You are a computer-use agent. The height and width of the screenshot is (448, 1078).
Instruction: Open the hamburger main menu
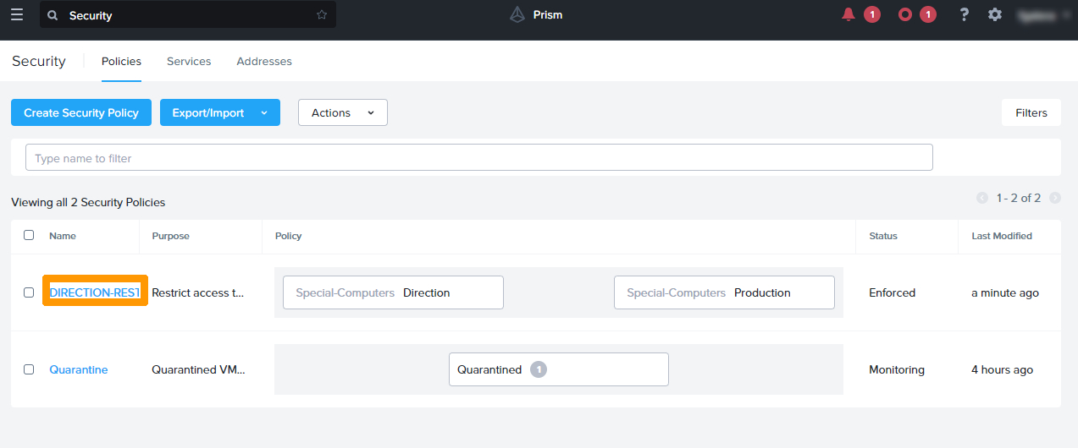pos(17,15)
